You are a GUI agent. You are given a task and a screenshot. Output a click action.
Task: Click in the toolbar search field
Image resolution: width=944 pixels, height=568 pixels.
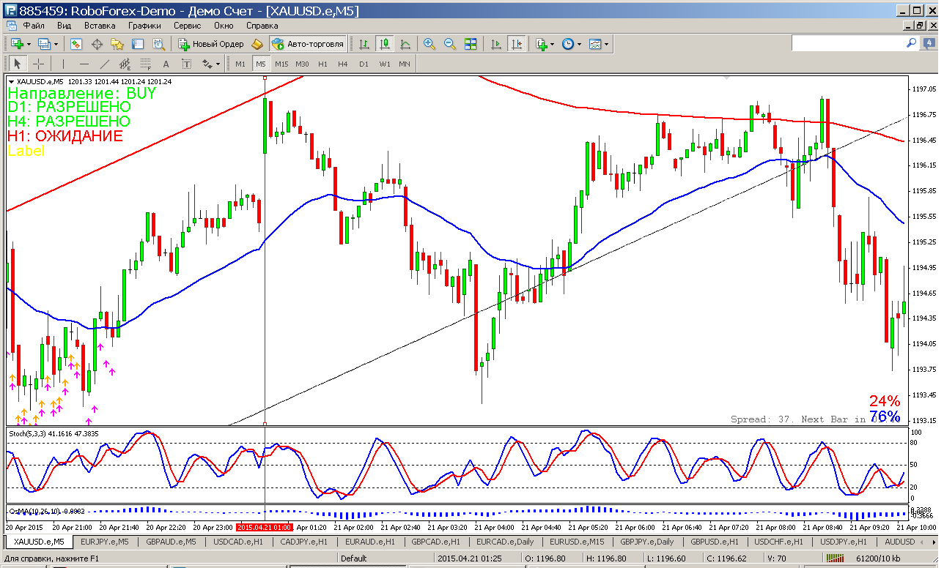846,44
